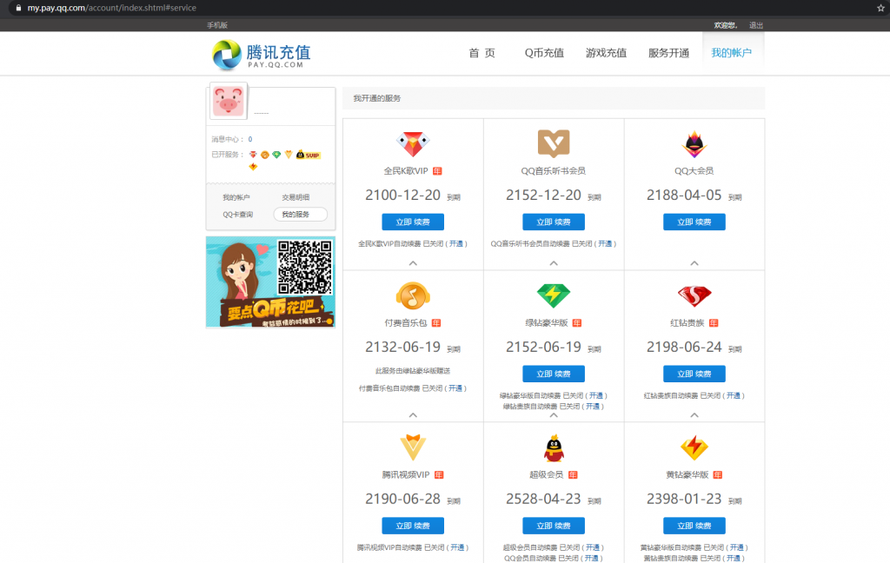Viewport: 890px width, 563px height.
Task: Collapse the QQ大会员 card chevron
Action: [694, 263]
